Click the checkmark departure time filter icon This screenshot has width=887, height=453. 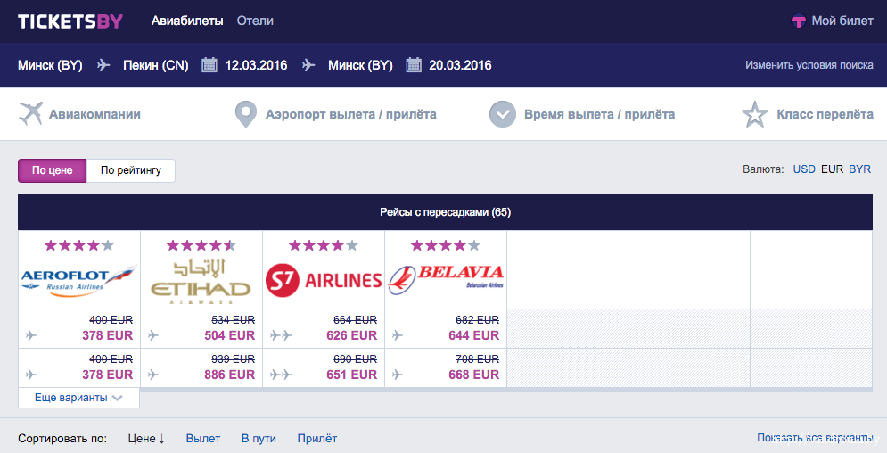pos(503,114)
